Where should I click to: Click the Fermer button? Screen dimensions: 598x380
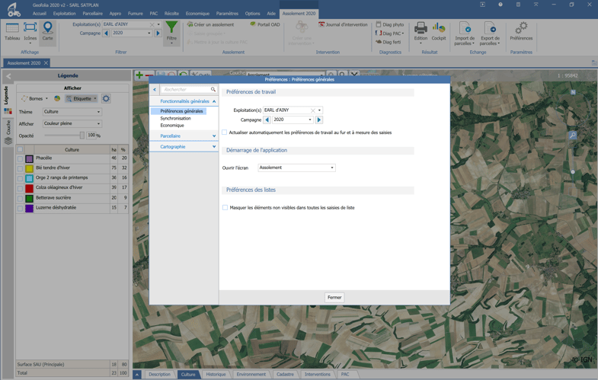click(x=334, y=297)
